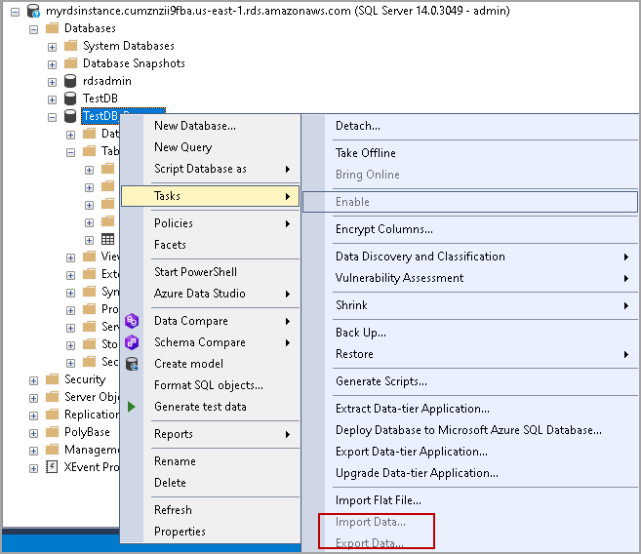Image resolution: width=641 pixels, height=554 pixels.
Task: Select Upgrade Data-tier Application...
Action: pyautogui.click(x=470, y=473)
